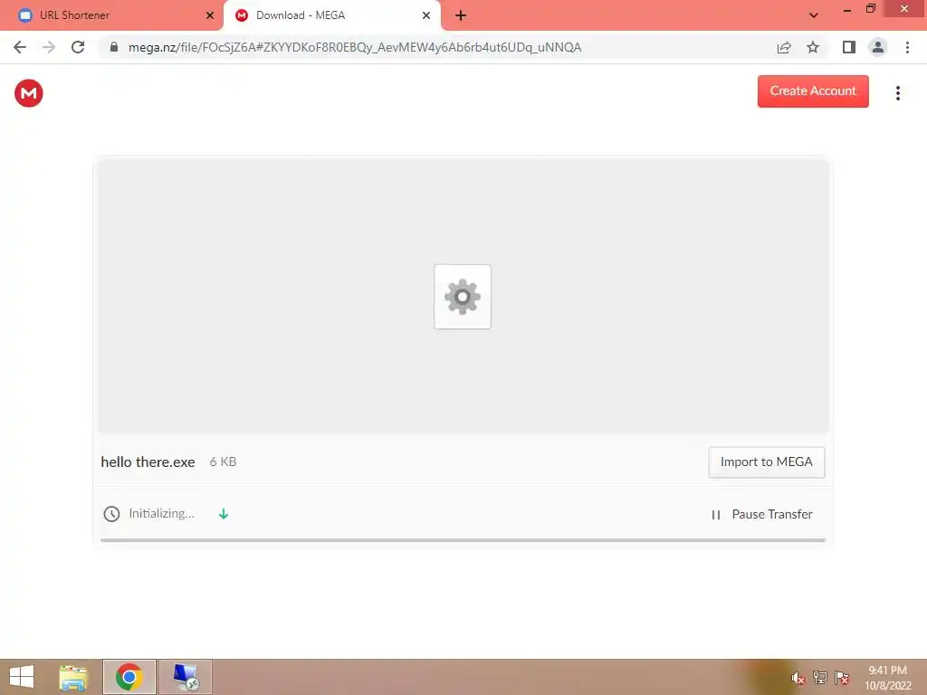Open the Chrome profile menu
The image size is (927, 695).
pos(878,47)
